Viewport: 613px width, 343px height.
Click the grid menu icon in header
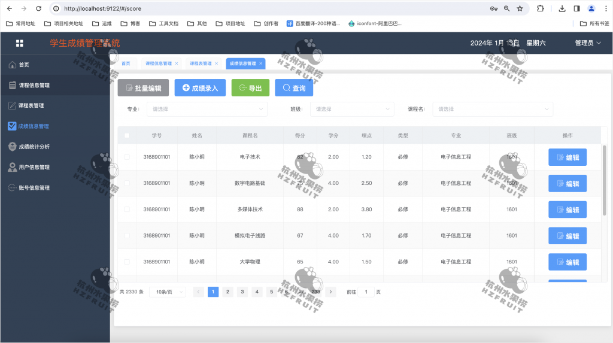coord(20,43)
